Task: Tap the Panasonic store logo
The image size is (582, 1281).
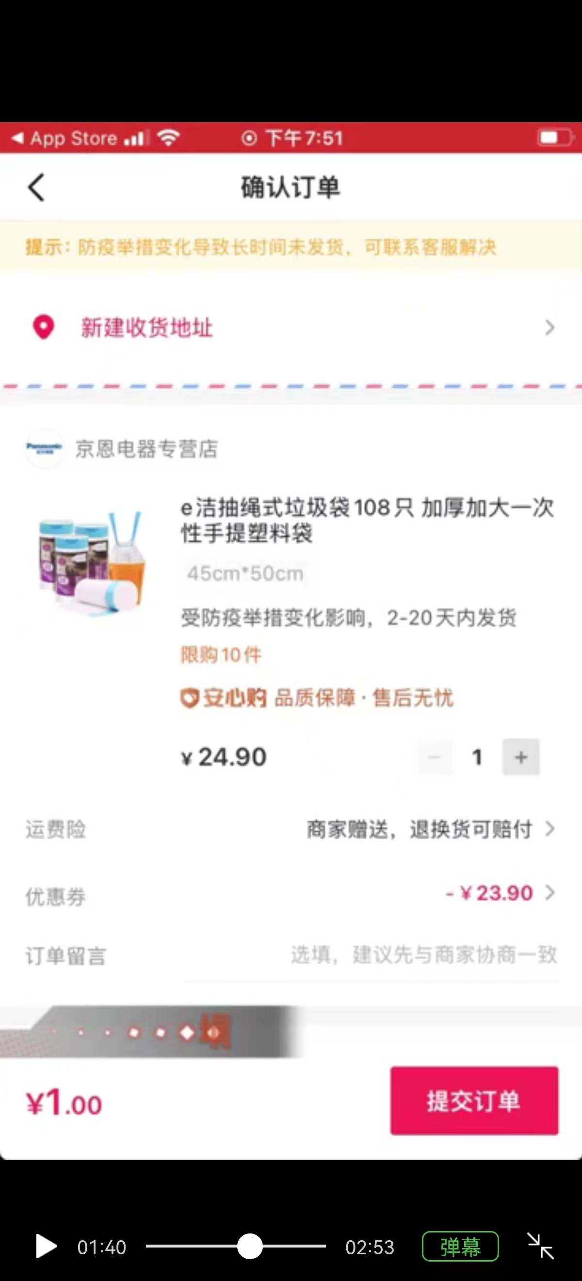Action: (x=45, y=448)
